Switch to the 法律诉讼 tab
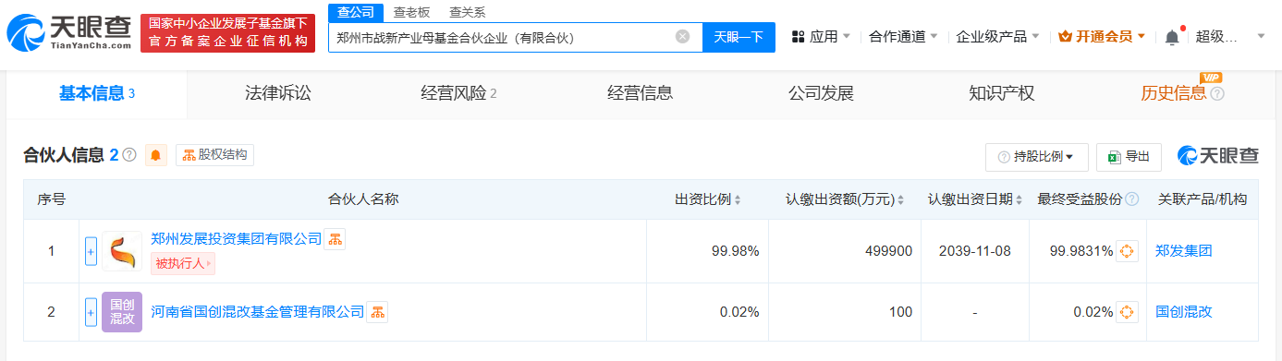The image size is (1282, 361). pos(278,93)
